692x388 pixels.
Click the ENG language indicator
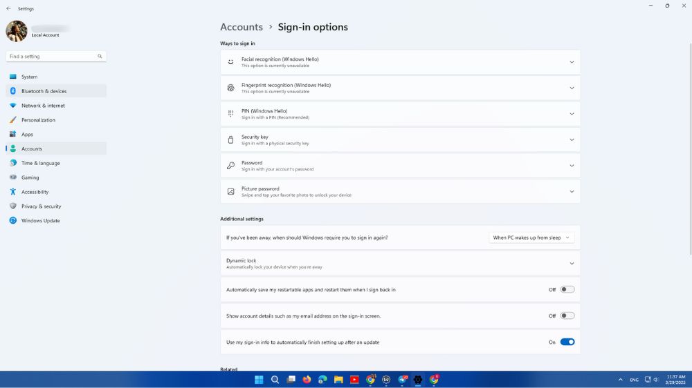tap(634, 380)
